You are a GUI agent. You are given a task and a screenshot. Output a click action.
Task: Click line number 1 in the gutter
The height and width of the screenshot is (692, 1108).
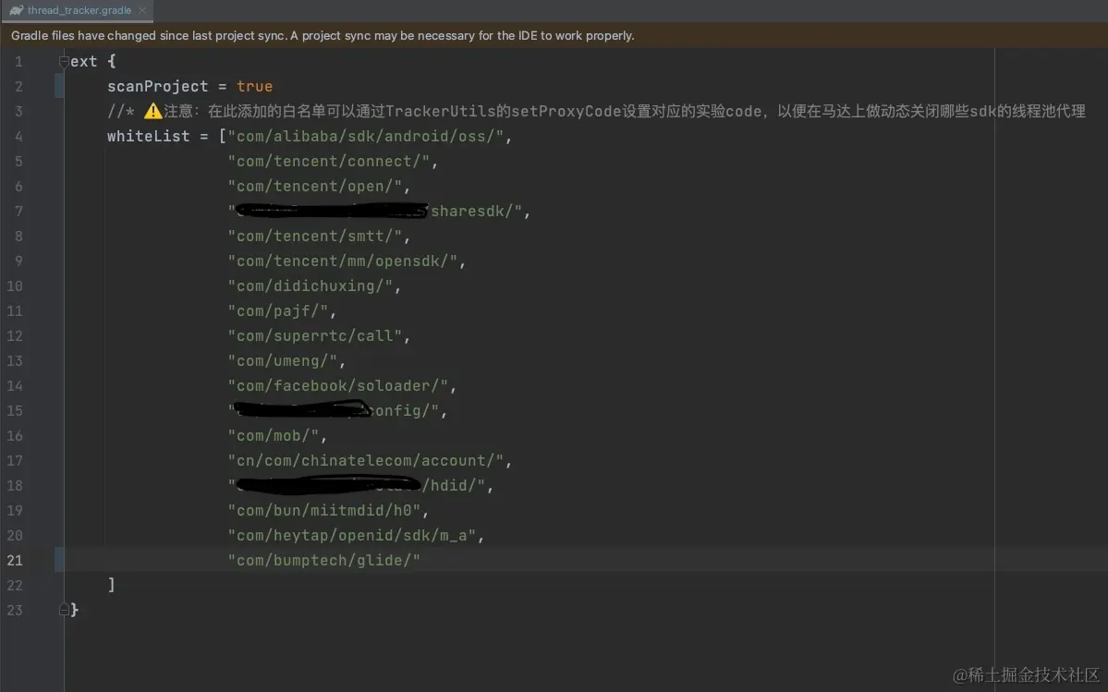18,61
